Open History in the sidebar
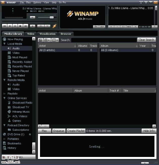 (x=12, y=148)
